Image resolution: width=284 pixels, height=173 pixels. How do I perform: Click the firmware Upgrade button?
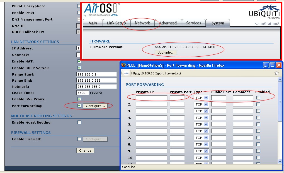point(166,52)
